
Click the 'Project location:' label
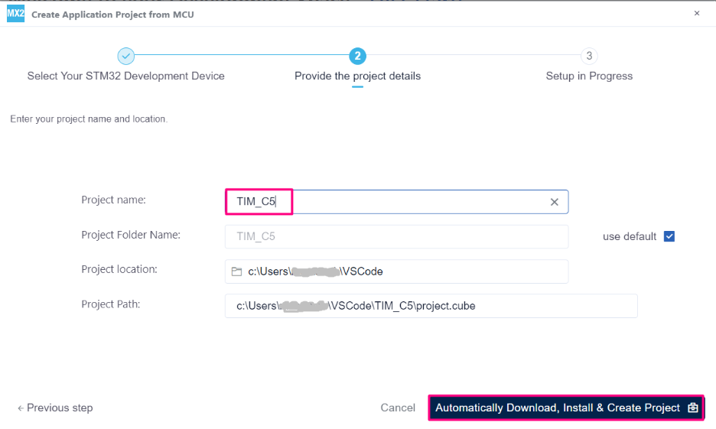pos(119,269)
